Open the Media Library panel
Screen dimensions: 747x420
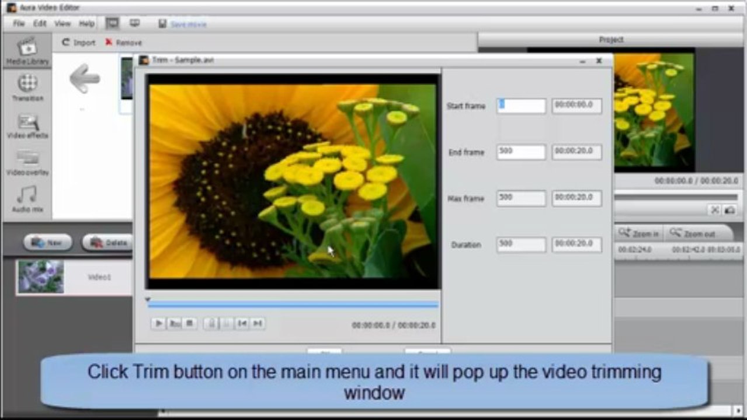[27, 51]
